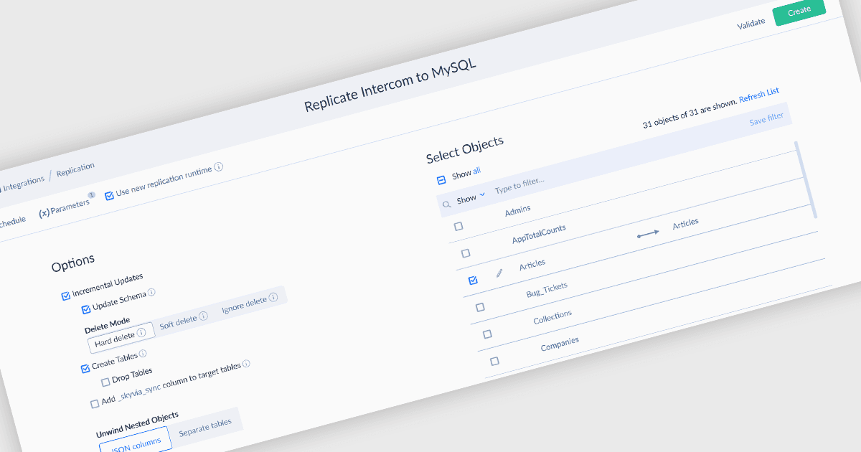This screenshot has width=861, height=452.
Task: Click the Admins object name
Action: 517,211
